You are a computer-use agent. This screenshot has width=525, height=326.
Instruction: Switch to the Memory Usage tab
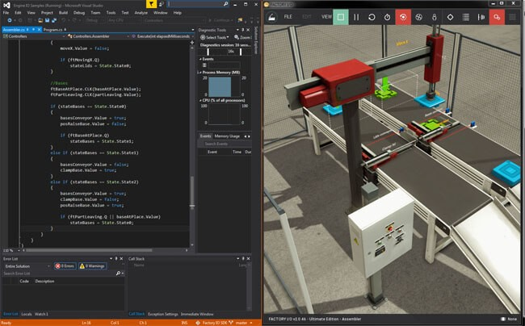226,136
